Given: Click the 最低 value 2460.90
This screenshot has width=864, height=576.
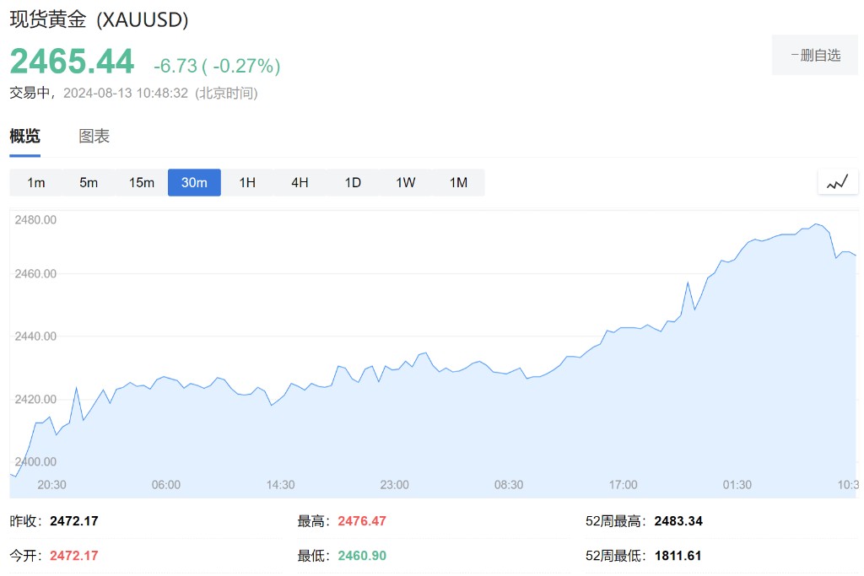Looking at the screenshot, I should point(362,556).
